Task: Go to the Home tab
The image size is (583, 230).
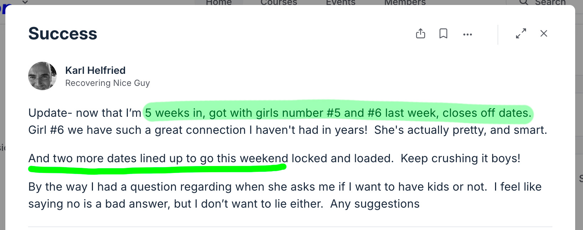Action: coord(219,2)
